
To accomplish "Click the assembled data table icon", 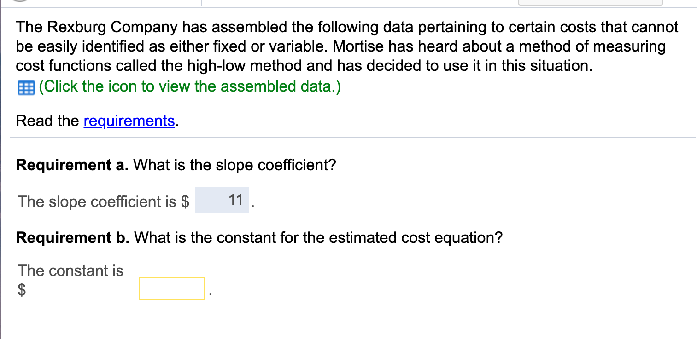I will [x=26, y=88].
